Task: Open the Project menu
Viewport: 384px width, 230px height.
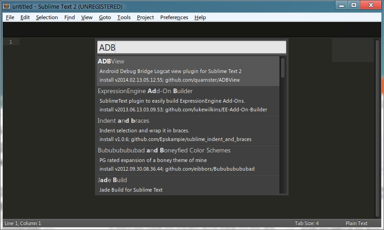Action: (145, 17)
